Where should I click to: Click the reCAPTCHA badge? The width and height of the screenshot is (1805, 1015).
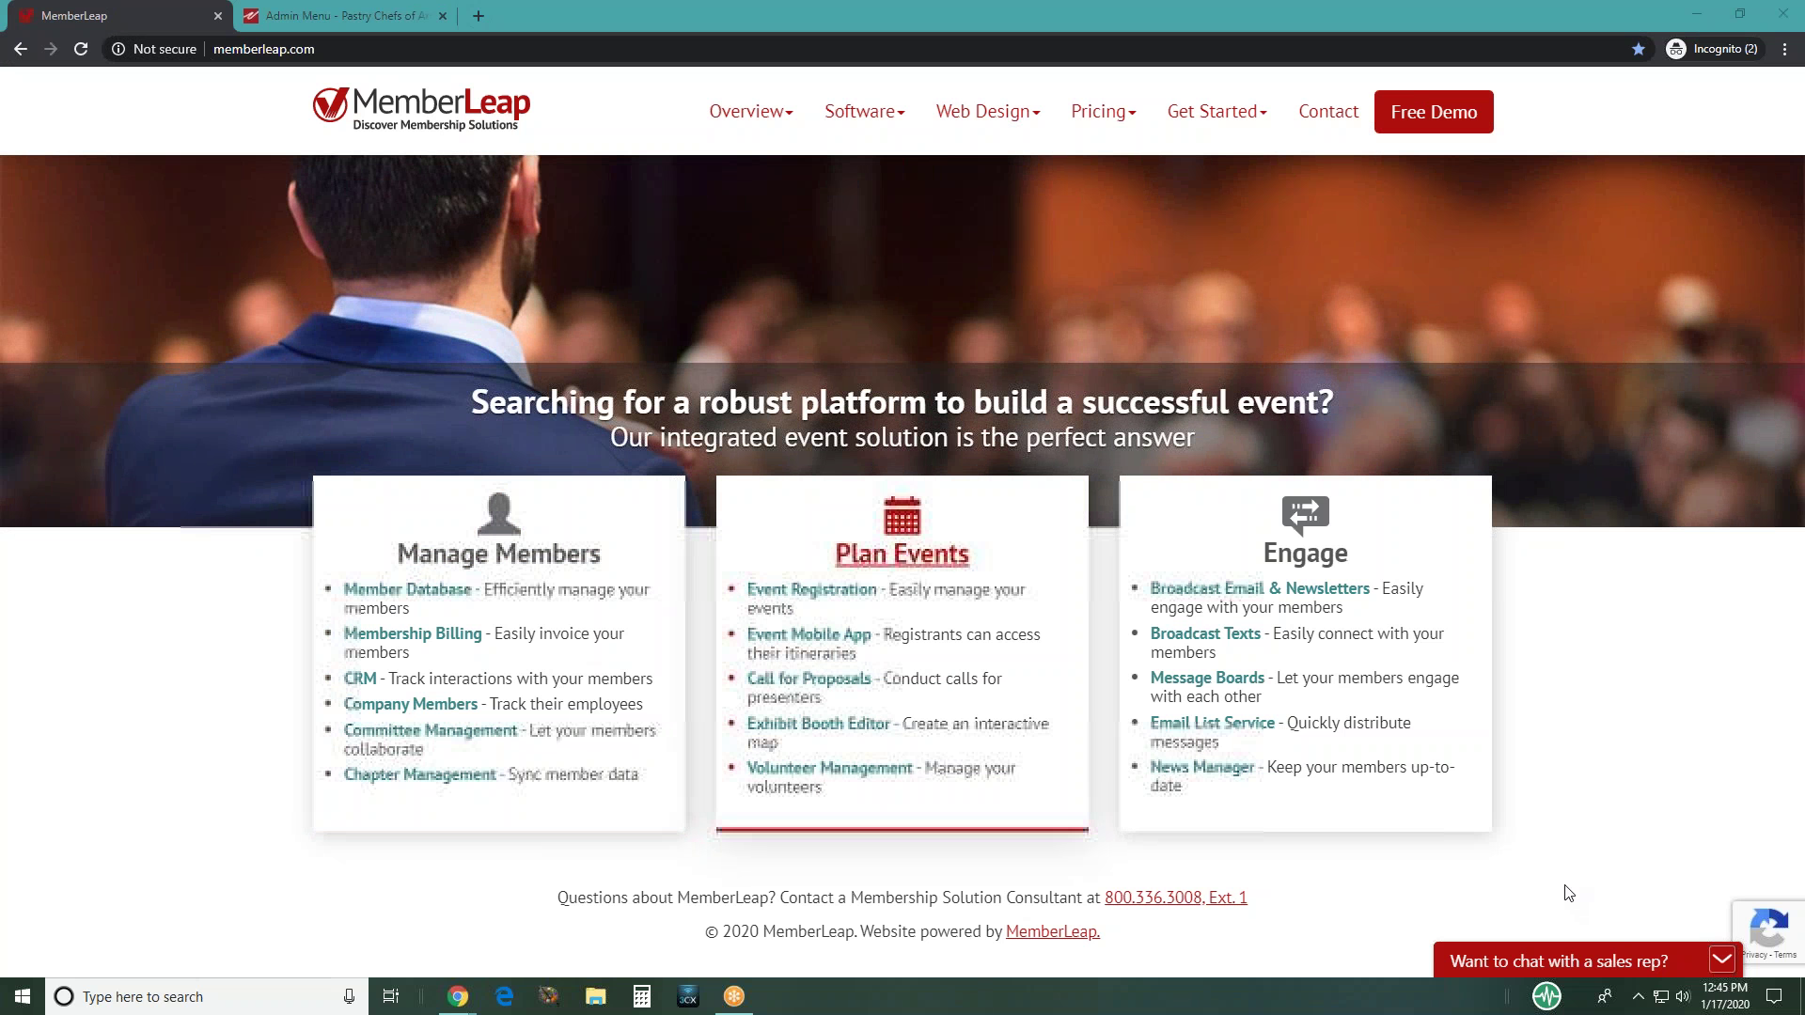click(x=1768, y=931)
